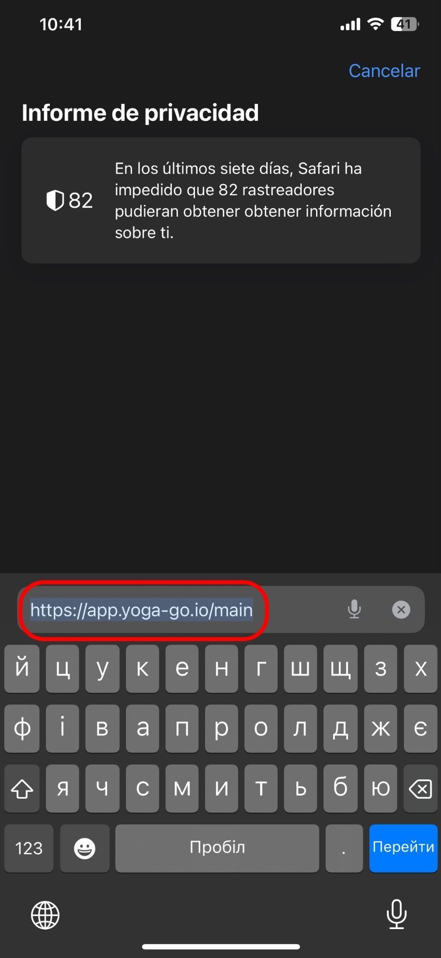
Task: Tap the emoji keyboard key
Action: click(x=85, y=848)
